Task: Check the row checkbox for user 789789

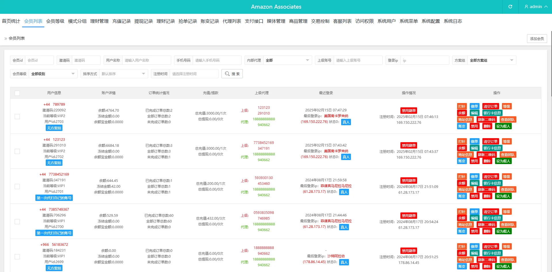Action: (17, 117)
